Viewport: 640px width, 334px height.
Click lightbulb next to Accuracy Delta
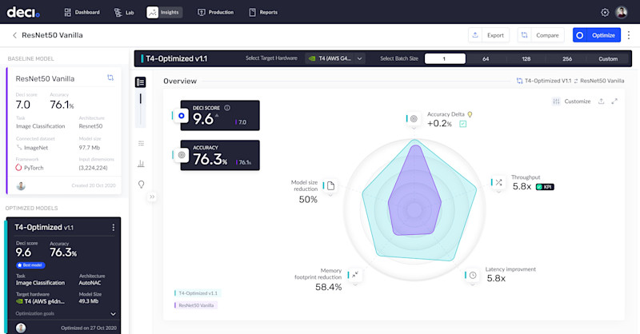(x=470, y=114)
